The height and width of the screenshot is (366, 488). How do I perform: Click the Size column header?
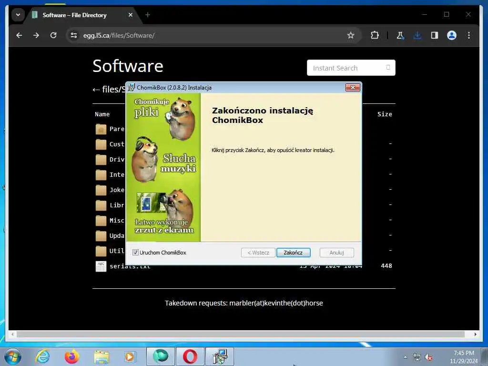pyautogui.click(x=385, y=114)
